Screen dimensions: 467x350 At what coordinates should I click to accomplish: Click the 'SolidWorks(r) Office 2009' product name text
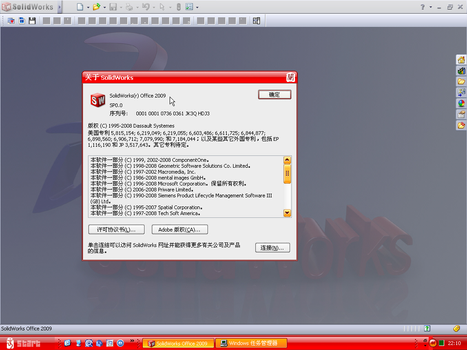pyautogui.click(x=138, y=96)
